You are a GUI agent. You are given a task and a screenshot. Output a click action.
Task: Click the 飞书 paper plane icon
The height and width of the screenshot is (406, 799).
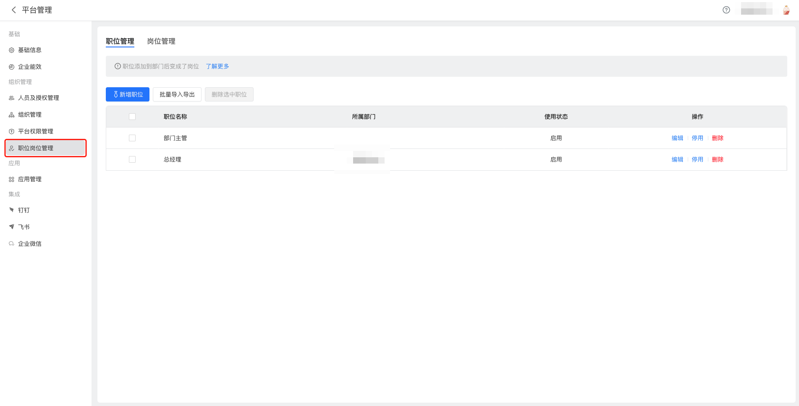click(12, 227)
